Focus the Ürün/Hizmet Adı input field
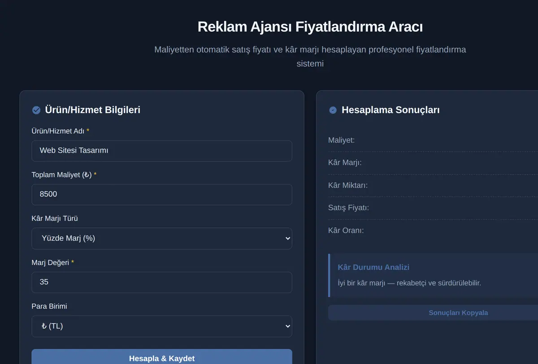The image size is (538, 364). [162, 151]
